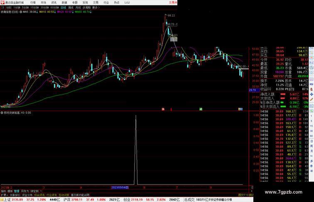314x202 pixels.
Task: Click the 上证 index value 3135.89
Action: click(x=17, y=200)
